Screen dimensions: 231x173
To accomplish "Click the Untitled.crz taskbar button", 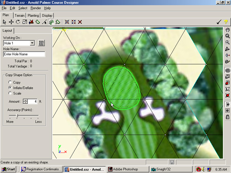I will (x=85, y=169).
